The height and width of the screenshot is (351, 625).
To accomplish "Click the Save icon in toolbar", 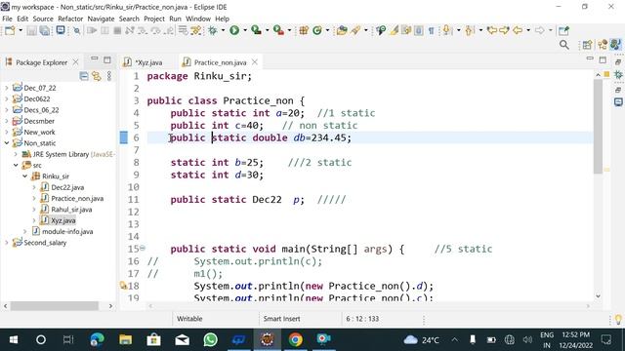I will pos(32,30).
